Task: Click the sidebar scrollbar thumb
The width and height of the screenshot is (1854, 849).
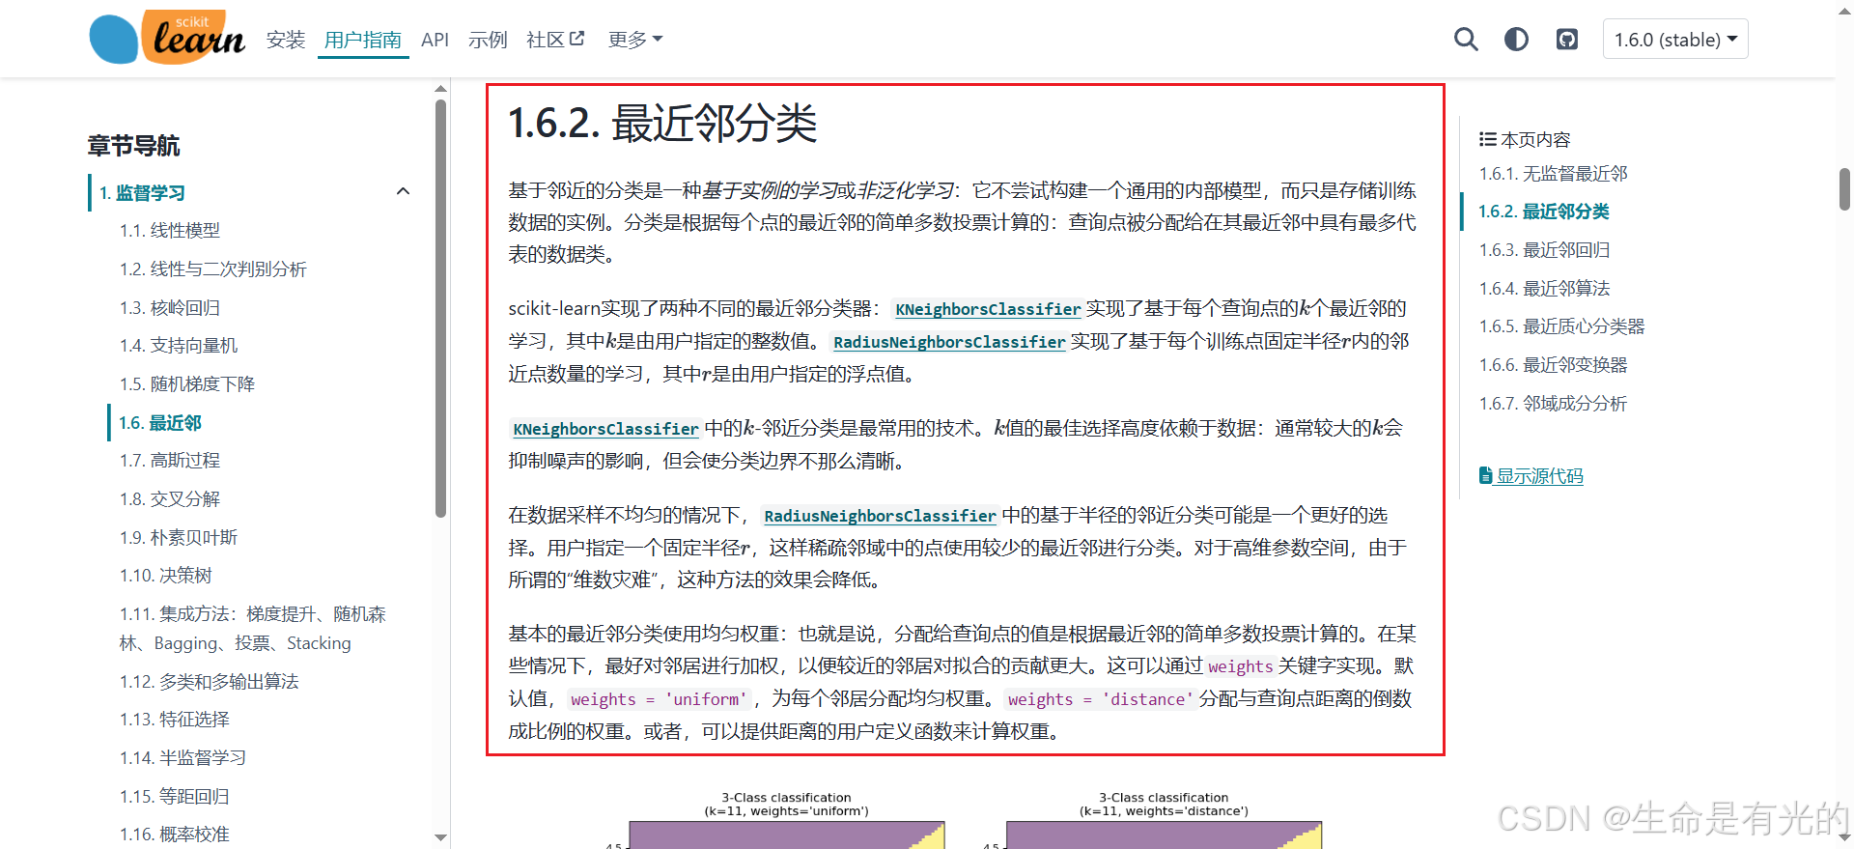Action: click(441, 309)
